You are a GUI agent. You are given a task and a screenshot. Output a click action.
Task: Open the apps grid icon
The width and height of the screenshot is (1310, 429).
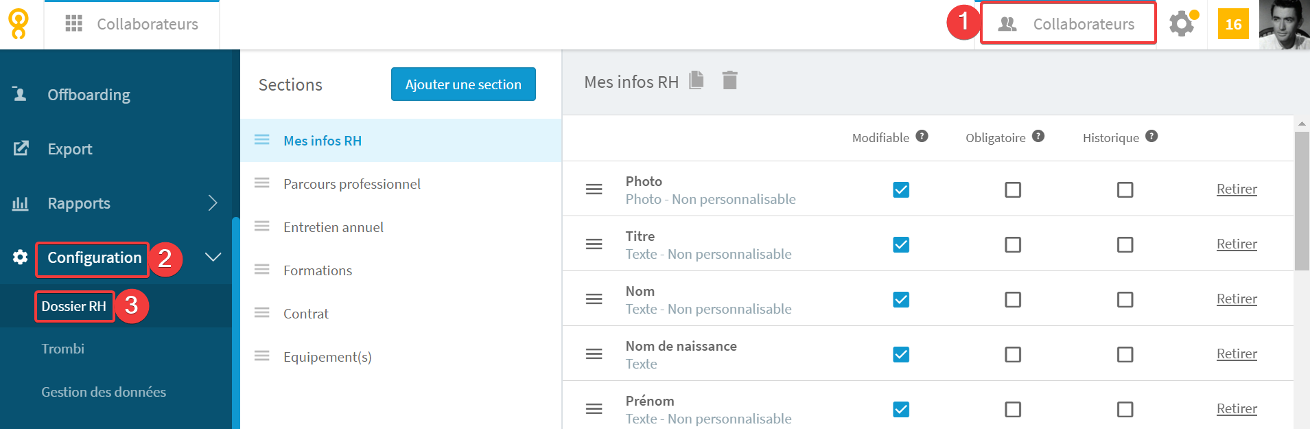[73, 24]
